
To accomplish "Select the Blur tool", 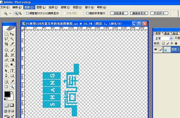I will coord(6,65).
